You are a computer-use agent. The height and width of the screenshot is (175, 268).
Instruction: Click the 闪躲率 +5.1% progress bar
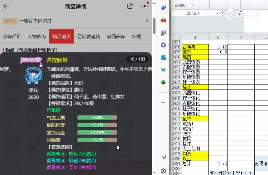(97, 140)
